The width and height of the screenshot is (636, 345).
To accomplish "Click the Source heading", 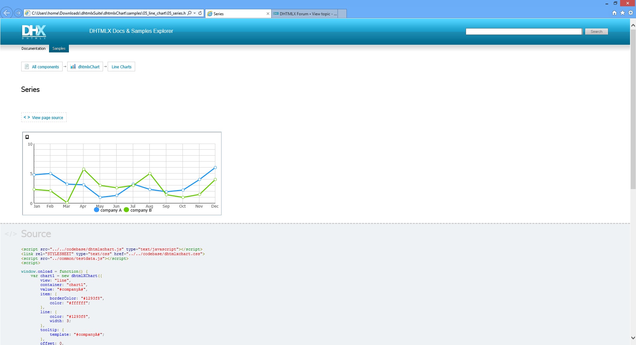I will pos(36,234).
